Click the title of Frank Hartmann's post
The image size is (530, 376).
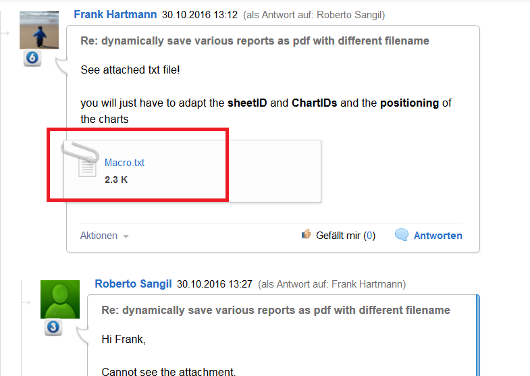(x=255, y=41)
